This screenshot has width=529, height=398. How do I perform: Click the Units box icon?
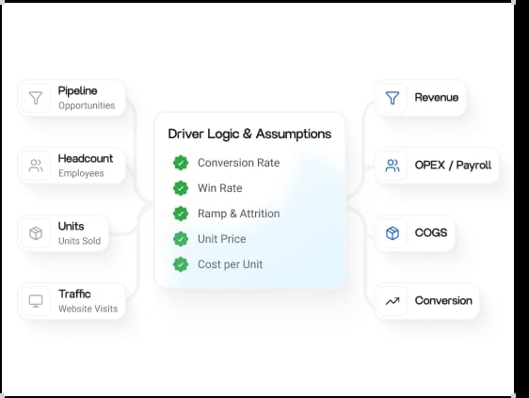pyautogui.click(x=36, y=233)
